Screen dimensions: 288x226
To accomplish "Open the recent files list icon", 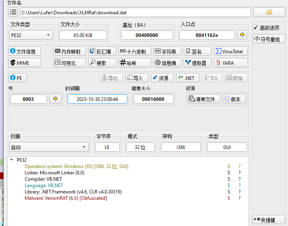I will coord(13,12).
